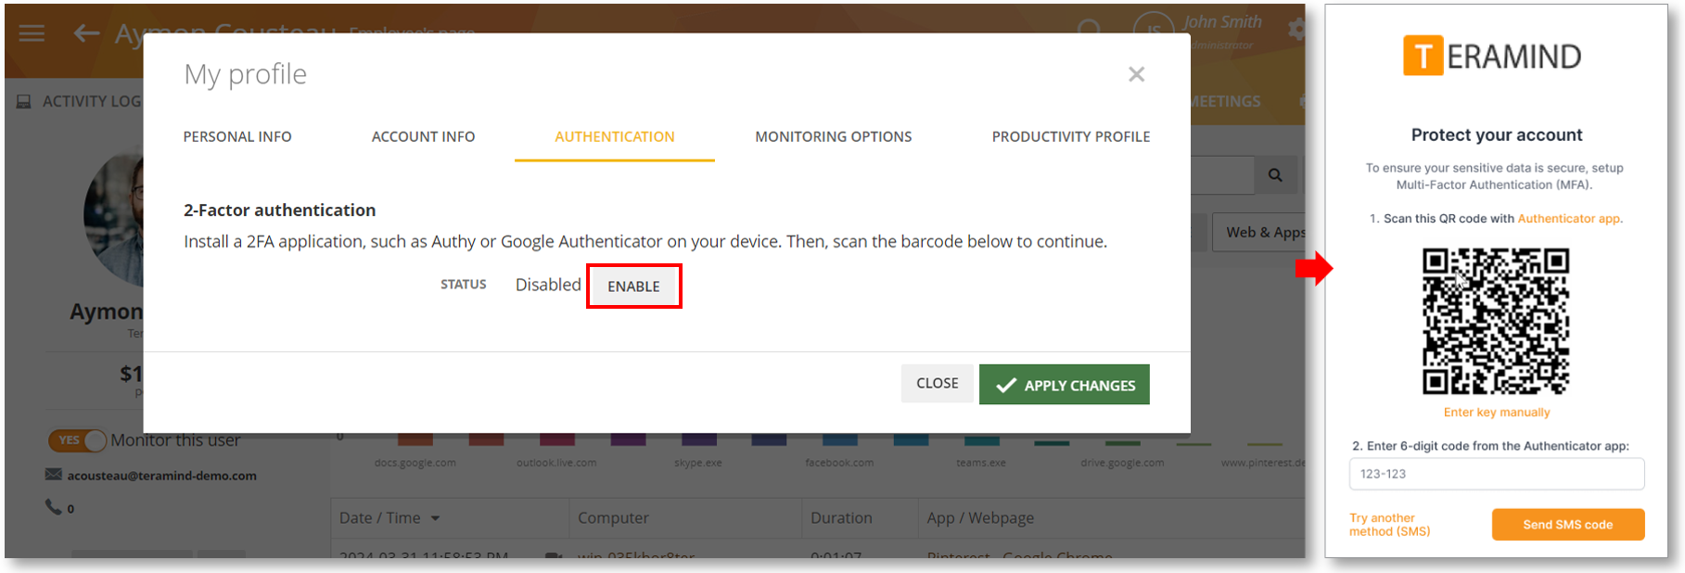Click the App / Webpage column header

980,518
